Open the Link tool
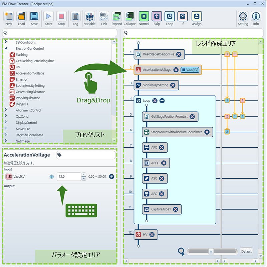 pyautogui.click(x=104, y=17)
